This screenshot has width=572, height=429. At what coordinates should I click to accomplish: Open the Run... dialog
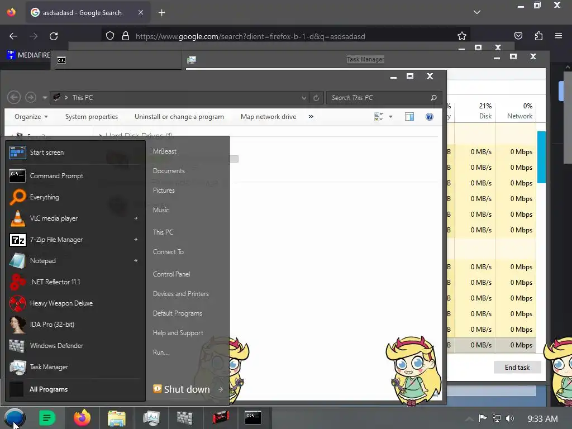click(161, 352)
